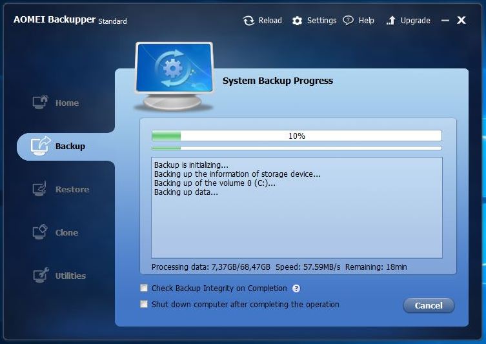Viewport: 486px width, 344px height.
Task: Click the Home monitor icon in sidebar
Action: pos(40,102)
